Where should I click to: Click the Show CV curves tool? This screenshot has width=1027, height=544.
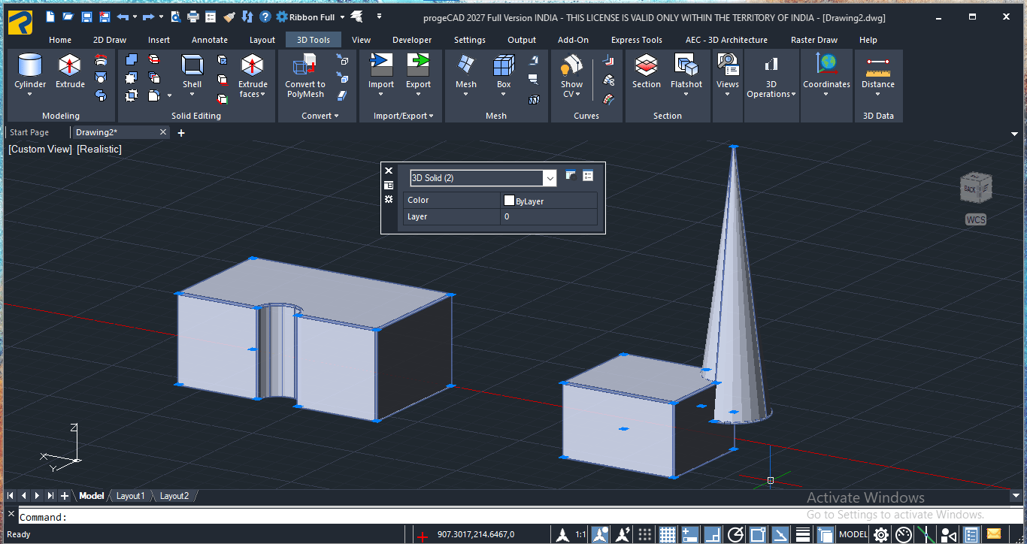571,75
